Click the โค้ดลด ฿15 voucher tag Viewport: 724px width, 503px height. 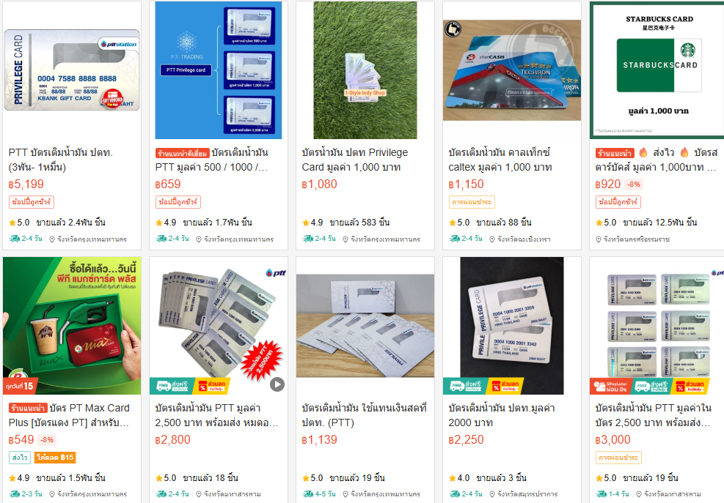54,458
